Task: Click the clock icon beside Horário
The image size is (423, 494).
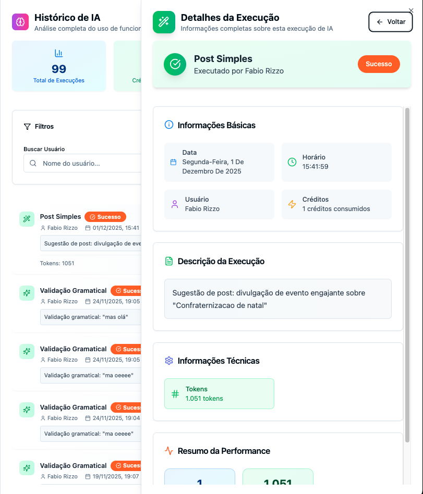Action: (292, 162)
